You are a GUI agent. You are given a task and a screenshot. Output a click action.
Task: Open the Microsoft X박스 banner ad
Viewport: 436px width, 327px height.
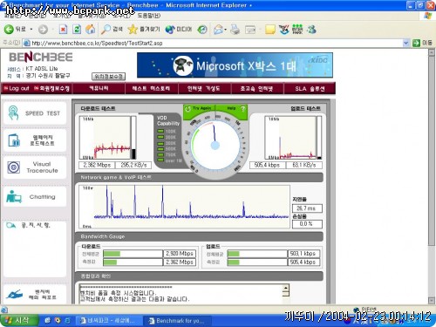tap(235, 65)
